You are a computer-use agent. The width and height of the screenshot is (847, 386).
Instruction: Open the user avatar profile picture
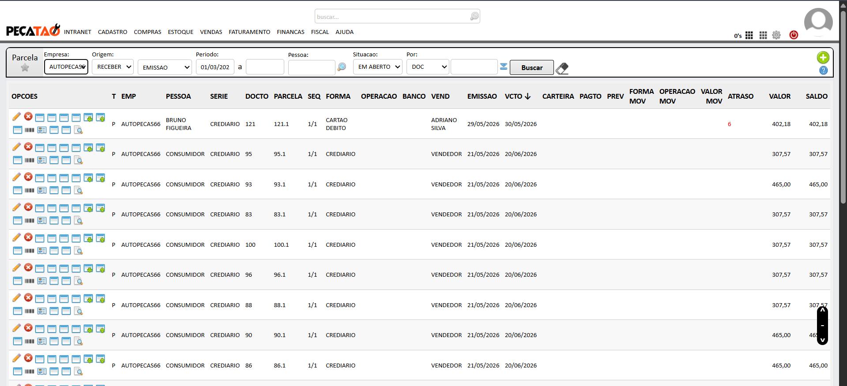point(818,22)
